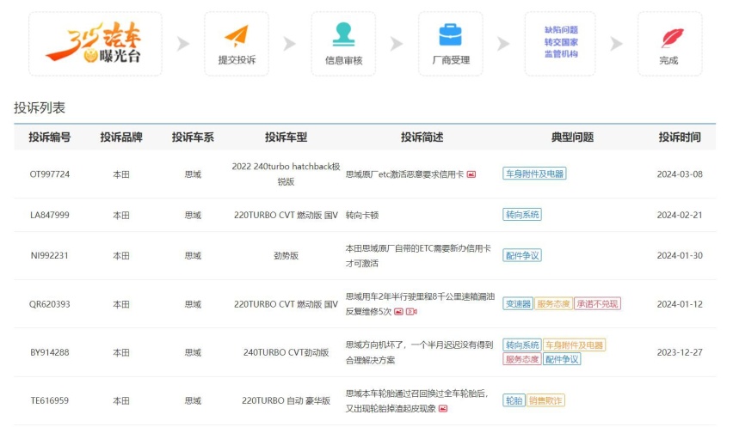Click date 2024-02-21
The image size is (733, 427).
pyautogui.click(x=680, y=215)
